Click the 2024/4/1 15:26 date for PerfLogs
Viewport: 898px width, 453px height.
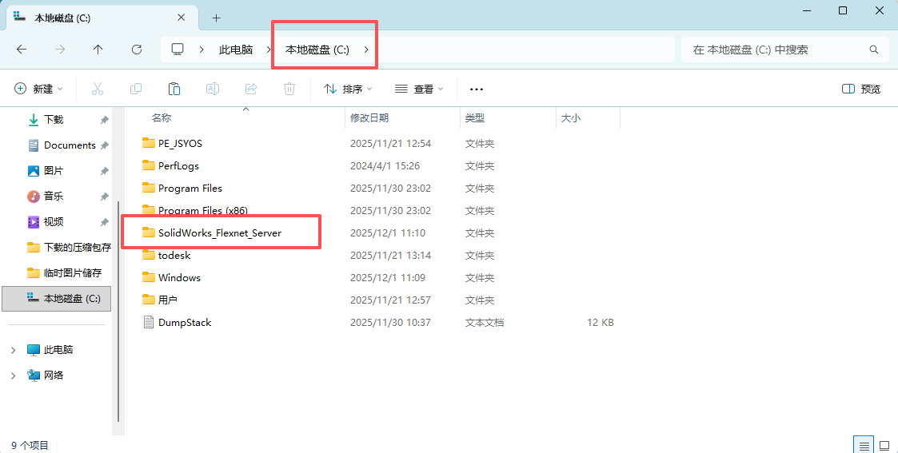point(385,166)
